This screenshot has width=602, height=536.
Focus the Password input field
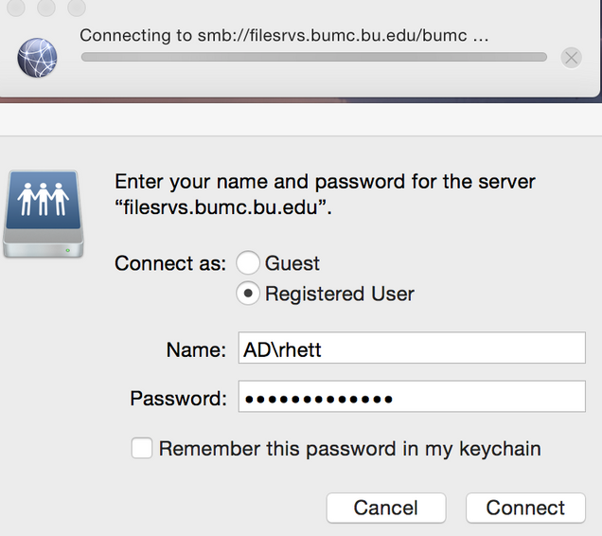(412, 397)
